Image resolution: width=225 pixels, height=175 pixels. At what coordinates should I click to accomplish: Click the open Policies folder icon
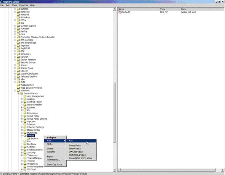[25, 136]
